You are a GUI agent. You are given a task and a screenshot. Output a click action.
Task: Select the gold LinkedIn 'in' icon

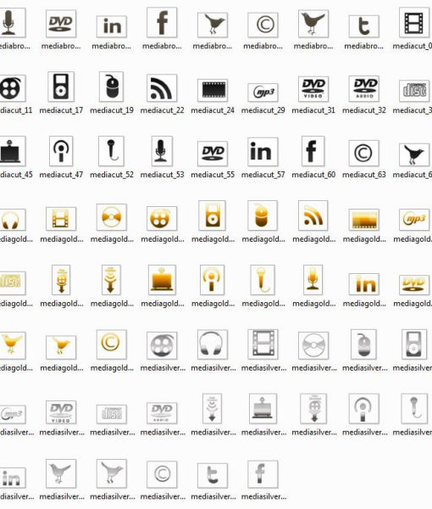pyautogui.click(x=364, y=284)
